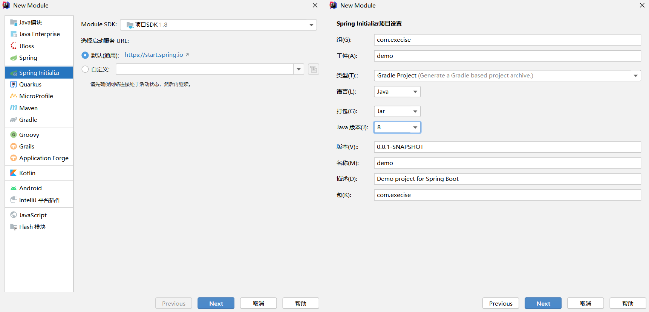
Task: Open the 语言 Java dropdown
Action: [x=397, y=92]
